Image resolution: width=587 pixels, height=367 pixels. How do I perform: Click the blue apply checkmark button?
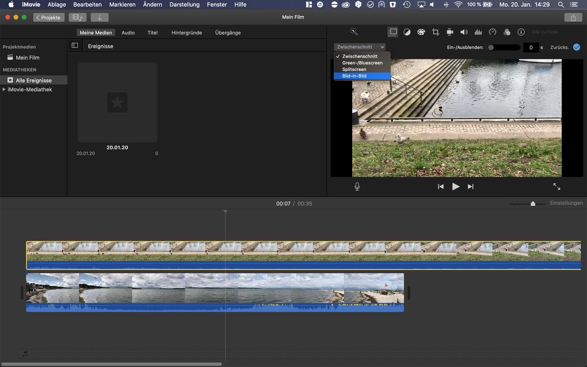577,47
